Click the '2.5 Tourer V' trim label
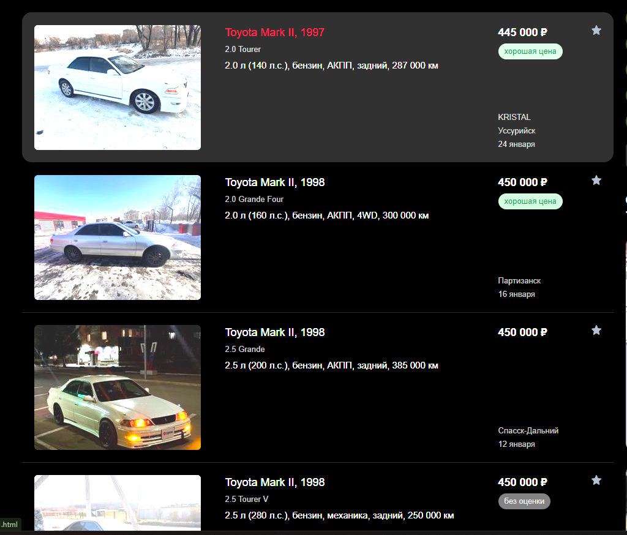Viewport: 627px width, 535px height. 246,499
